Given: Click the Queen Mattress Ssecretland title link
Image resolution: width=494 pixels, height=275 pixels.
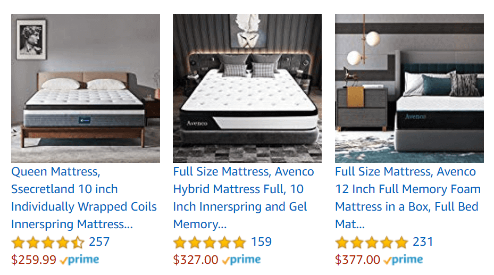Looking at the screenshot, I should [x=84, y=198].
